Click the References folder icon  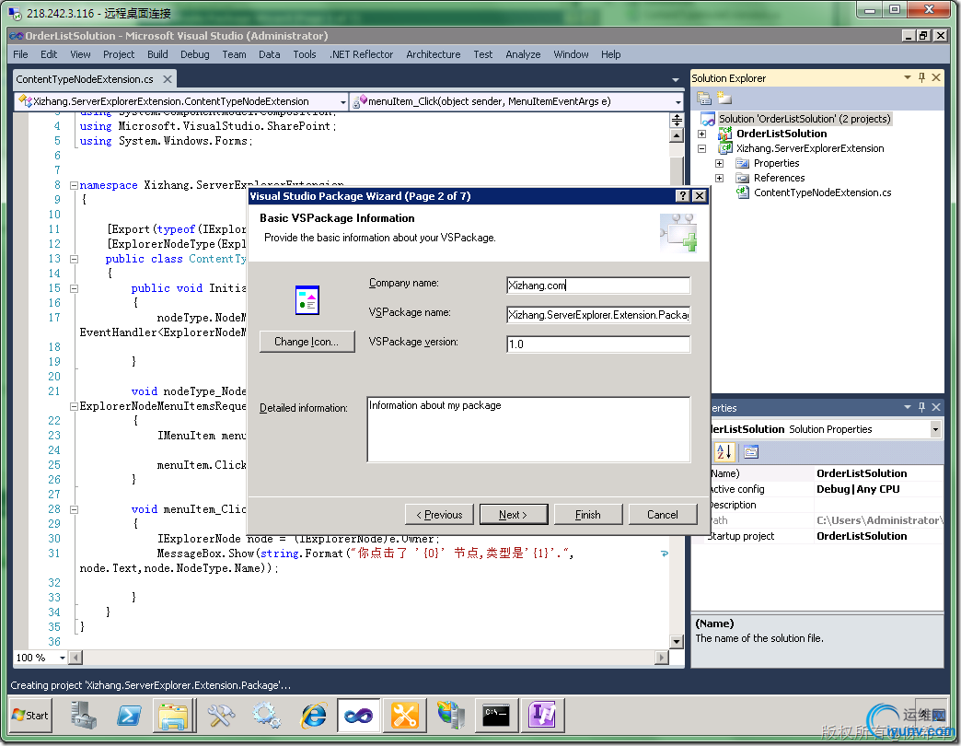(x=742, y=178)
